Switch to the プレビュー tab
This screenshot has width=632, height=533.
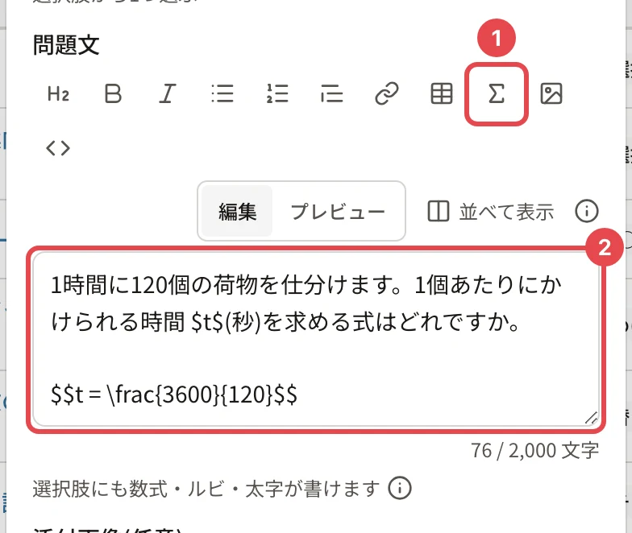(338, 211)
